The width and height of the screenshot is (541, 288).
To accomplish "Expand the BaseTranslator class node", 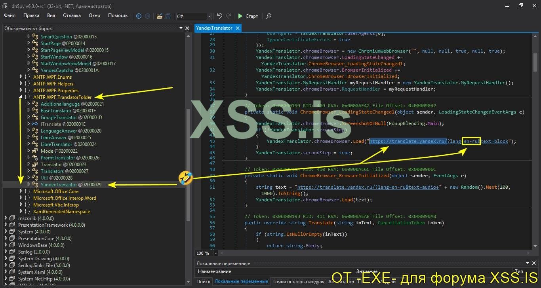I will 29,111.
